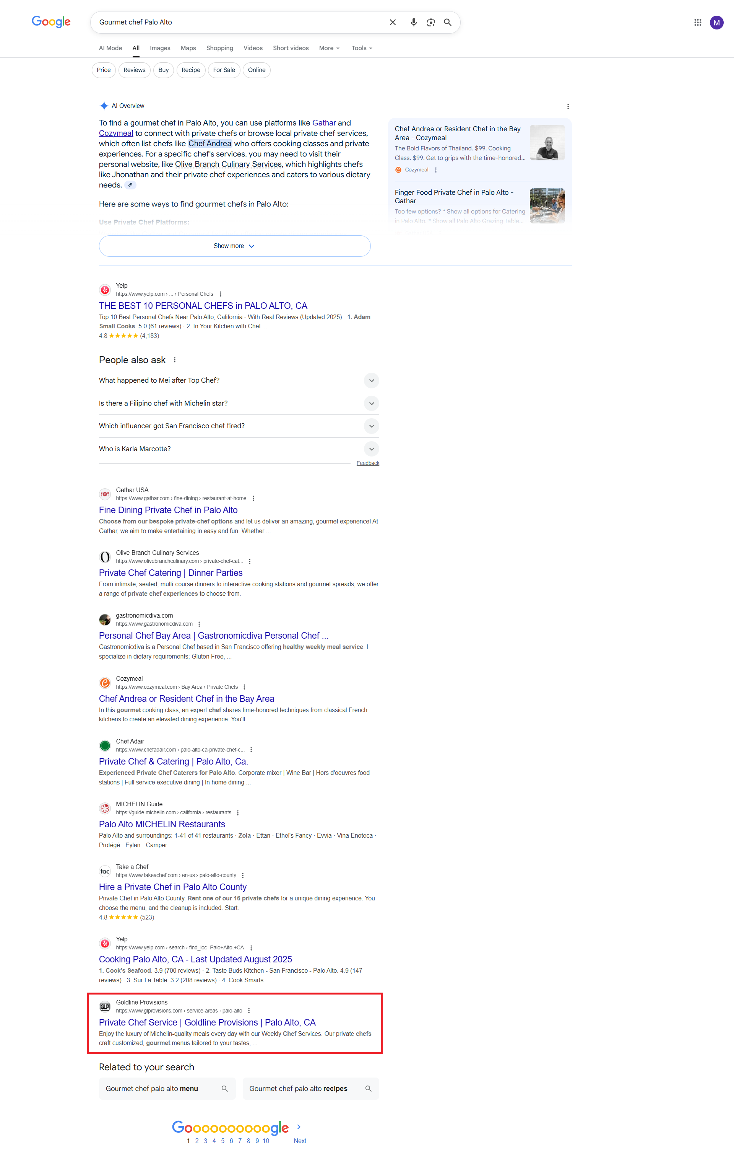Viewport: 734px width, 1156px height.
Task: Open three-dot menu beside People also ask
Action: click(175, 360)
